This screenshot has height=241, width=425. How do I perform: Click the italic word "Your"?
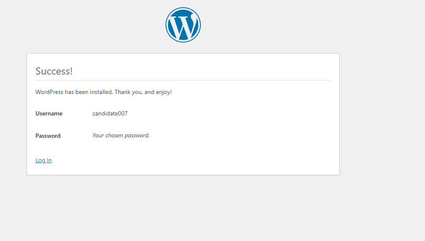click(x=98, y=135)
